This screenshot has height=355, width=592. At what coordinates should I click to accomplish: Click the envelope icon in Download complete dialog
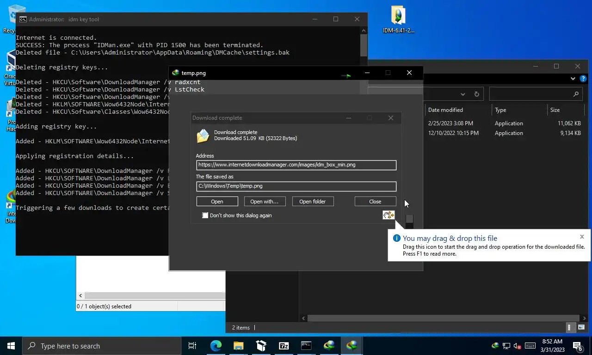point(203,135)
